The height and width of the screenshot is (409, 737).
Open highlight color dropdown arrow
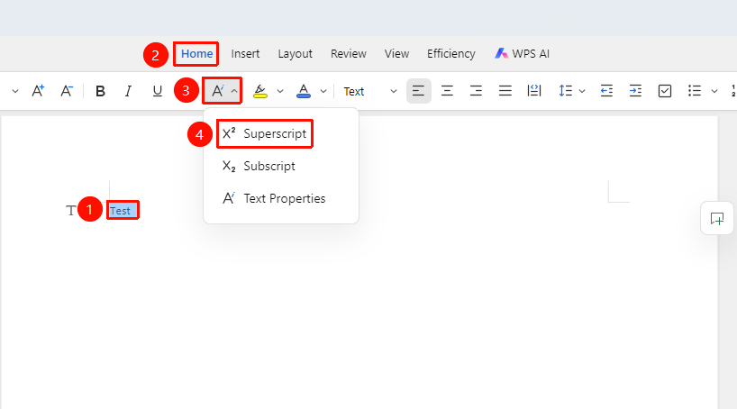pyautogui.click(x=280, y=91)
